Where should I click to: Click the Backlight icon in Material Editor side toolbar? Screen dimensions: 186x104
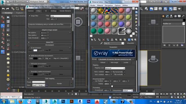tap(136, 12)
